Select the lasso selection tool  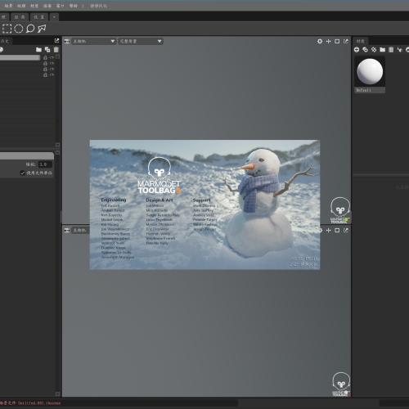point(30,29)
